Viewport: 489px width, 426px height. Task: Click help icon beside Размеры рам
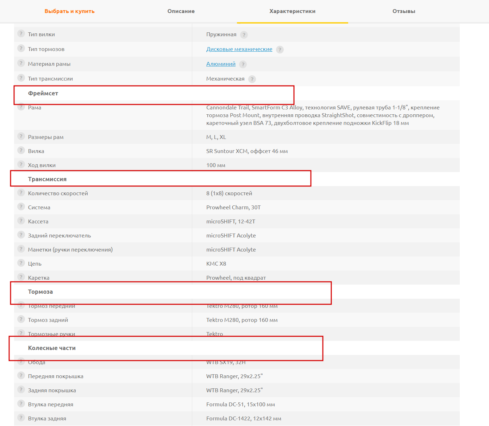point(21,136)
